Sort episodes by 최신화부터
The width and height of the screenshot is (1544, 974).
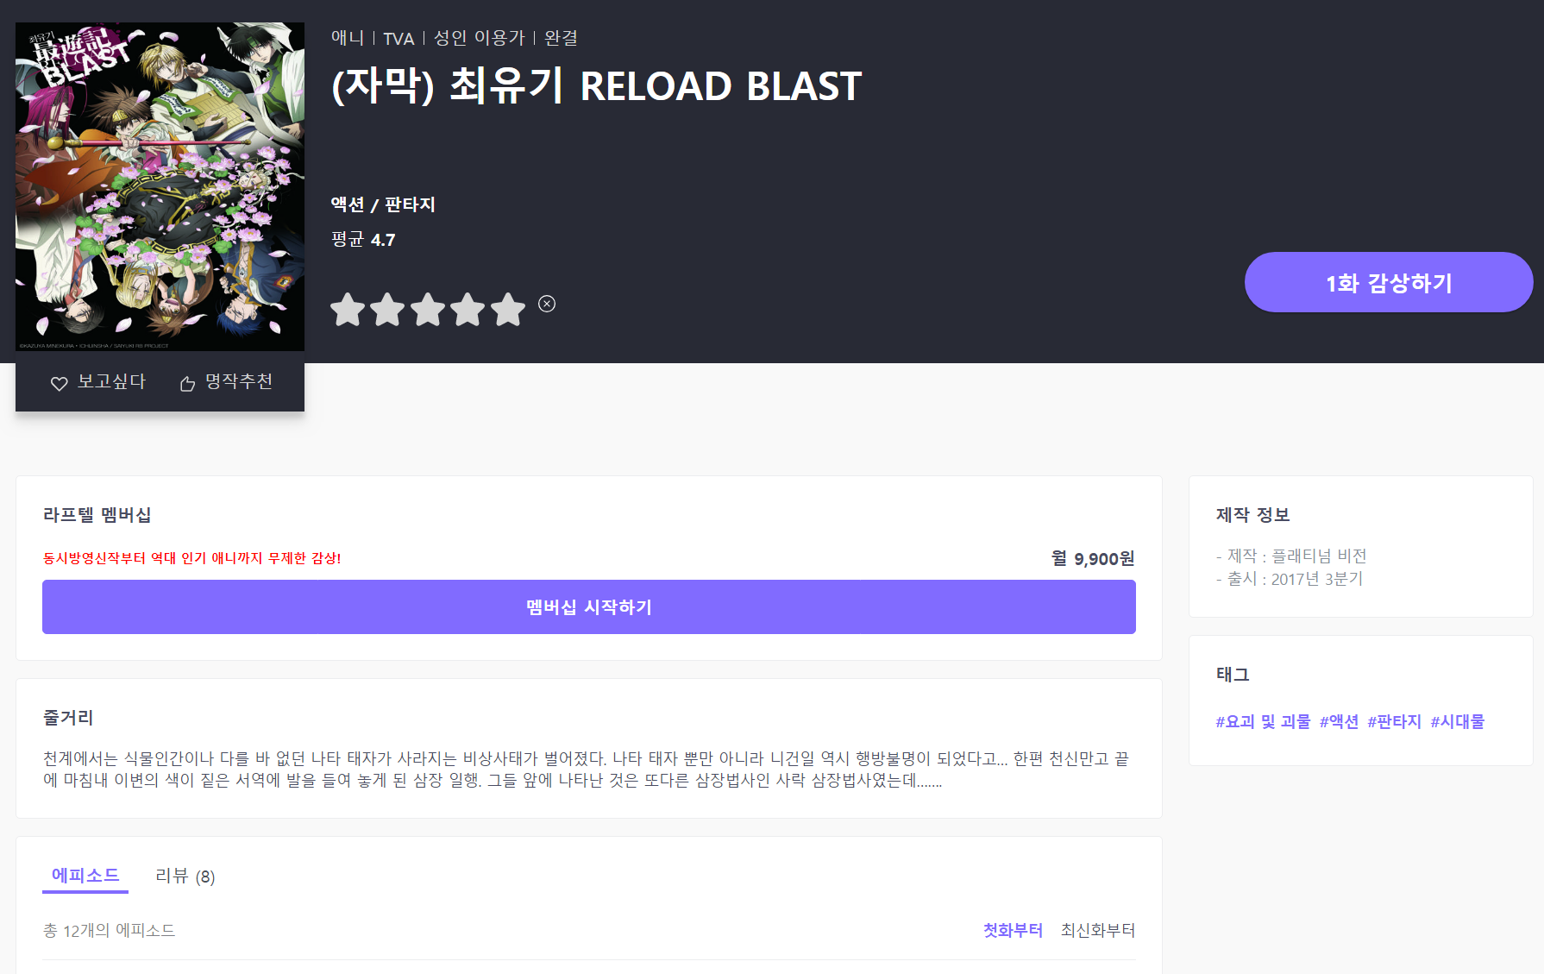[x=1097, y=930]
